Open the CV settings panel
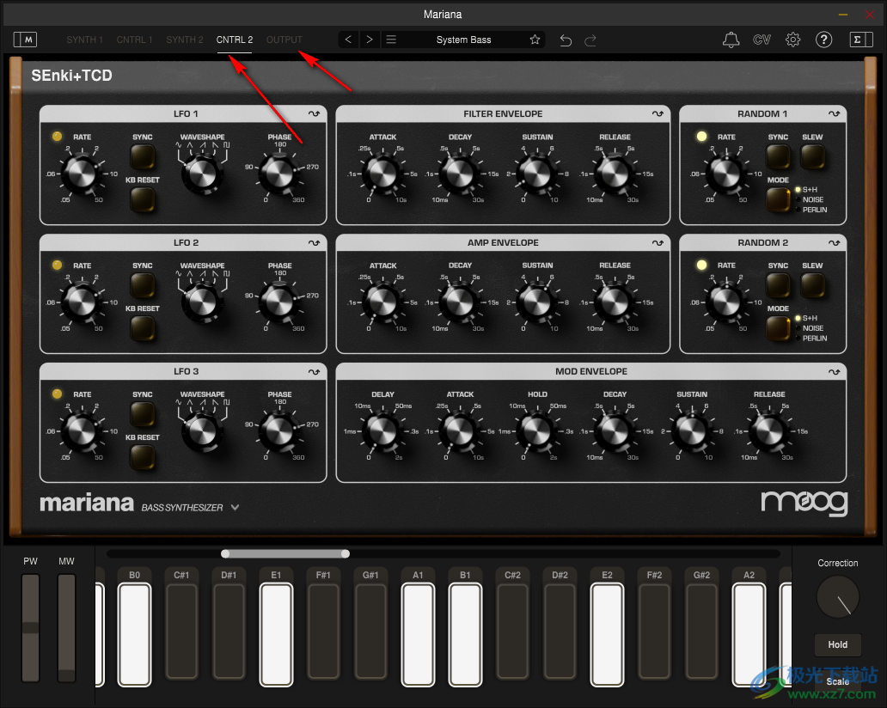Image resolution: width=887 pixels, height=708 pixels. point(762,39)
